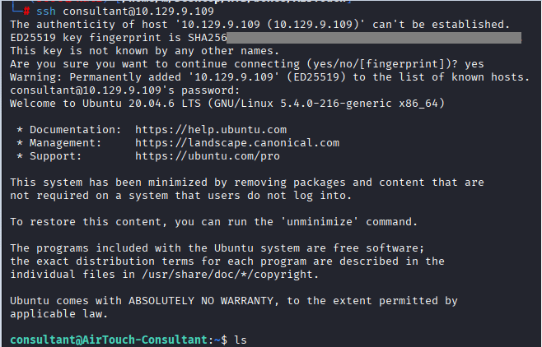Click the 'yes' answer after fingerprint prompt
542x347 pixels.
click(x=474, y=63)
